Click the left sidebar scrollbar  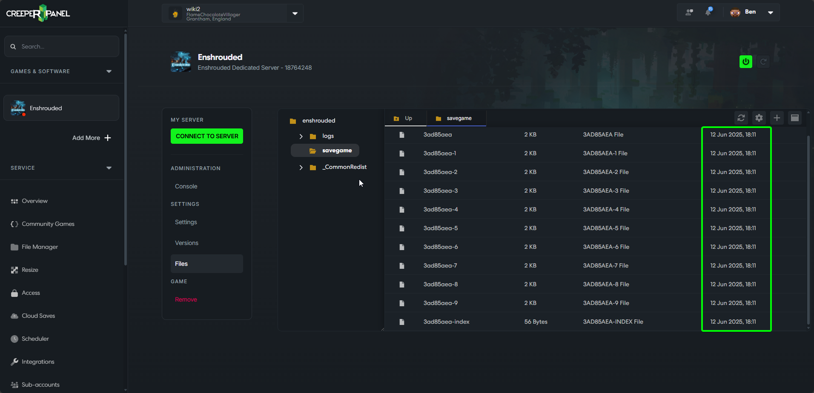(126, 149)
